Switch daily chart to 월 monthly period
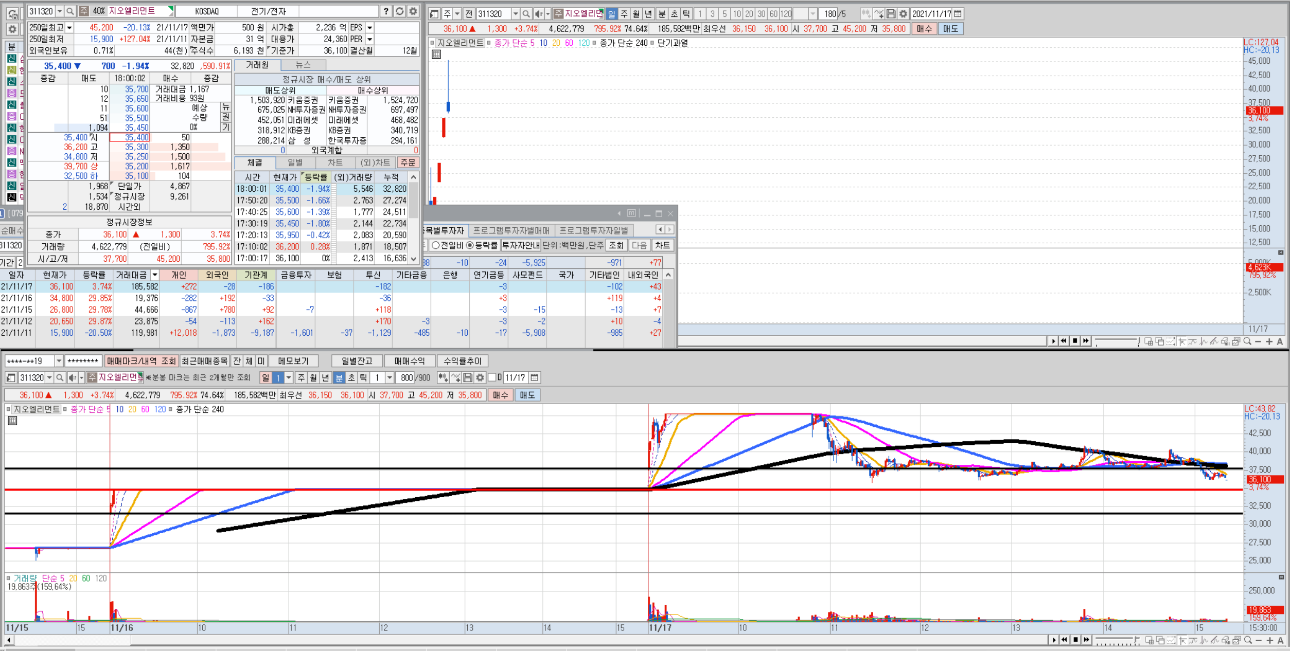Image resolution: width=1290 pixels, height=651 pixels. 636,14
